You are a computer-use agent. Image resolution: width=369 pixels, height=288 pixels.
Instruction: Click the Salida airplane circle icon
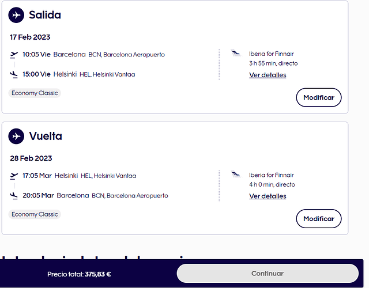tap(16, 15)
